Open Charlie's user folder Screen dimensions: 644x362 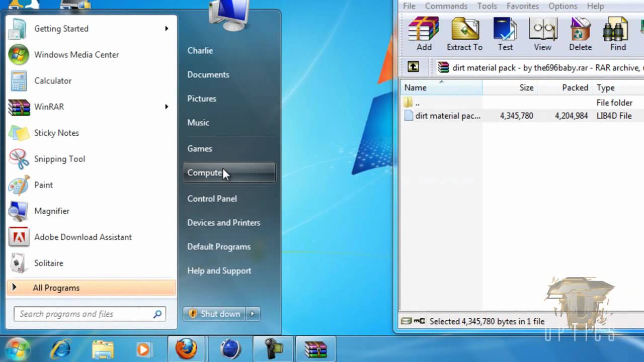[x=200, y=51]
